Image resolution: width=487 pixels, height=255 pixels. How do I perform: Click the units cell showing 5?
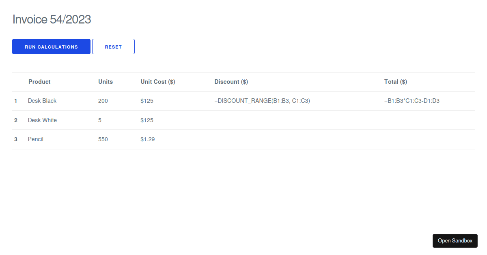pyautogui.click(x=100, y=120)
